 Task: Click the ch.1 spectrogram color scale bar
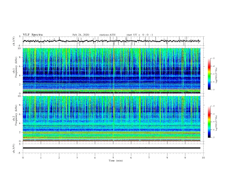point(209,74)
